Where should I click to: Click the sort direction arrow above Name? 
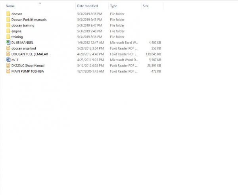(x=40, y=3)
